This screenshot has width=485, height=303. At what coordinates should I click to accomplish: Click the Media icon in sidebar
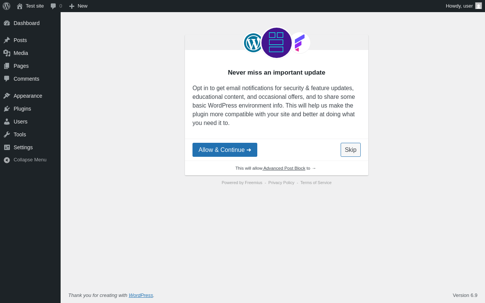(x=7, y=53)
